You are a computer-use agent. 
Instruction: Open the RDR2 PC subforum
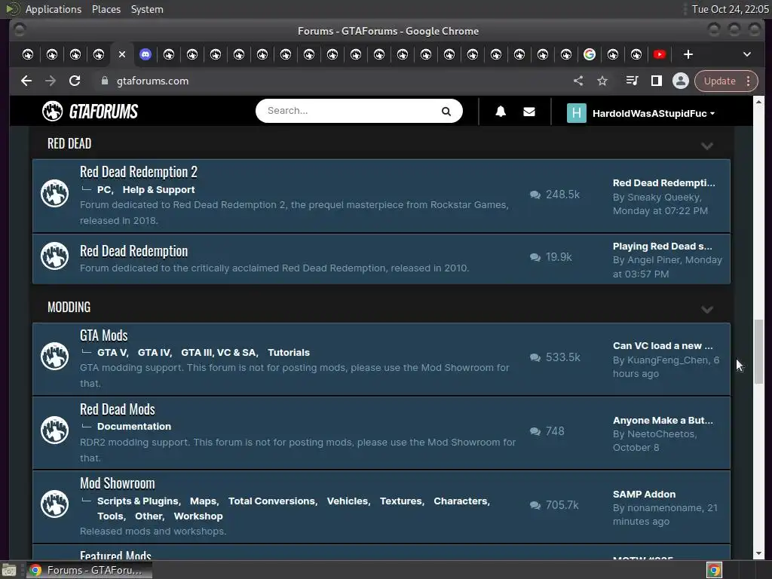[104, 189]
